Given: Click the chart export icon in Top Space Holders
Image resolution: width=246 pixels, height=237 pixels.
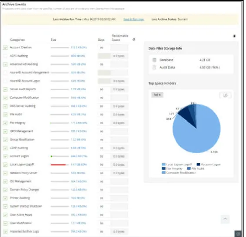Looking at the screenshot, I should tap(225, 95).
